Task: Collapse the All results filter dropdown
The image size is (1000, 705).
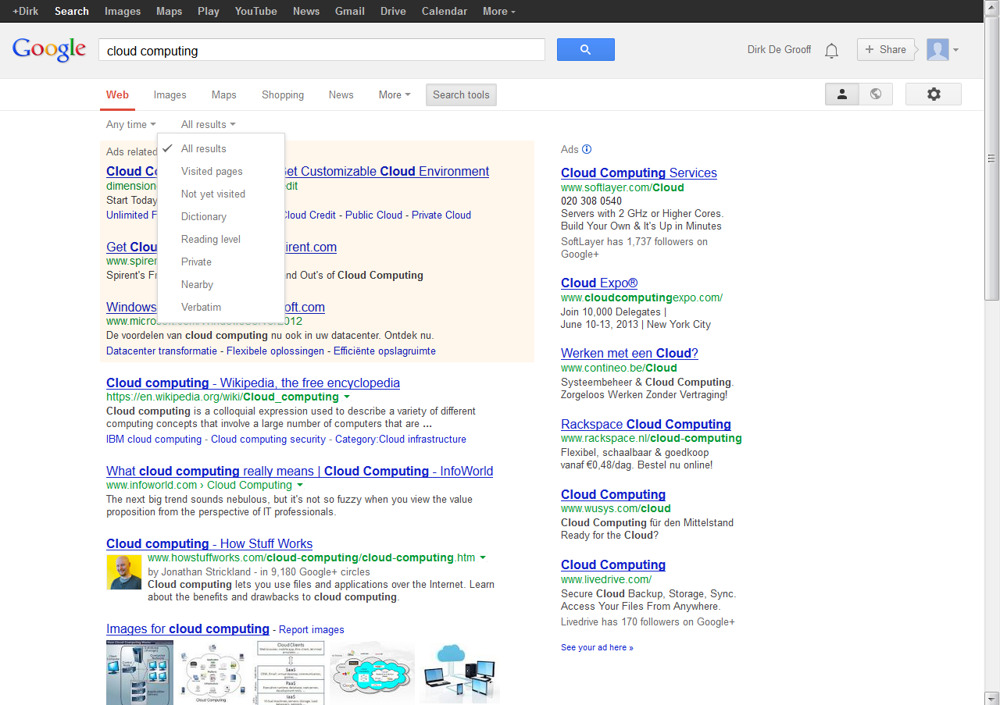Action: (x=209, y=124)
